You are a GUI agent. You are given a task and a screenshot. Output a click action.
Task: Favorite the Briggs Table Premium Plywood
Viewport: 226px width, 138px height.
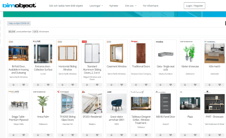23,135
